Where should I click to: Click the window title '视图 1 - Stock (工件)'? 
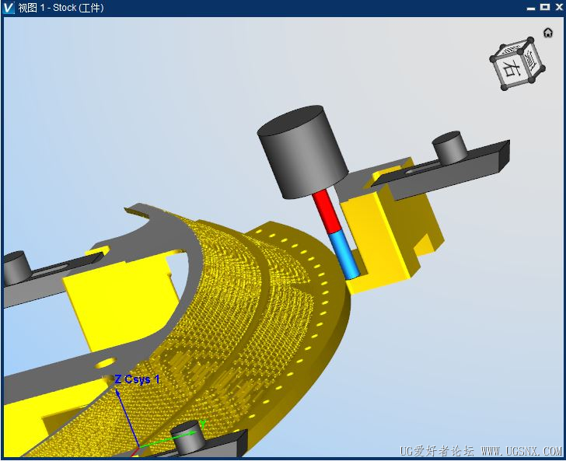61,8
